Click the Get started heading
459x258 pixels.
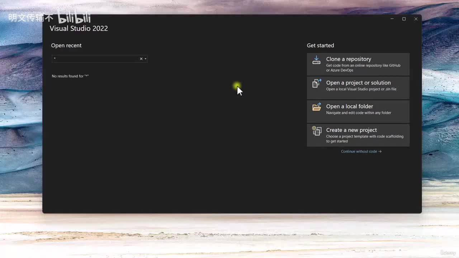(x=320, y=46)
